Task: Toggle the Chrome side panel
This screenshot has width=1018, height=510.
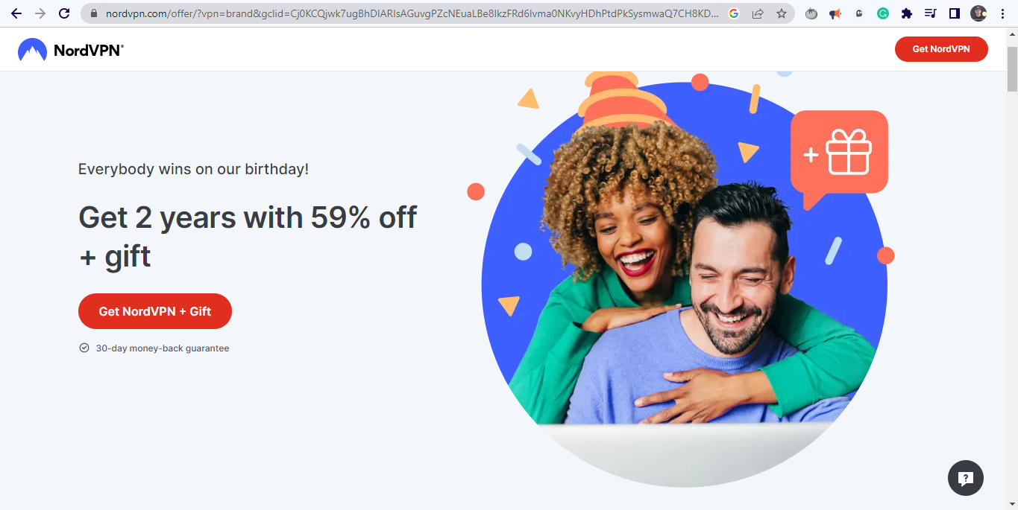Action: coord(954,13)
